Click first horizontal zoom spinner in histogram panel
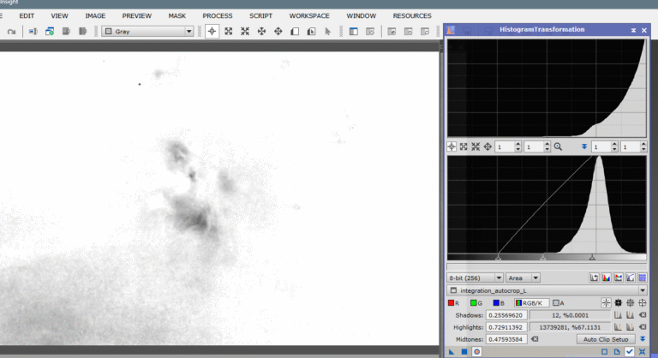Viewport: 658px width, 358px height. click(507, 146)
